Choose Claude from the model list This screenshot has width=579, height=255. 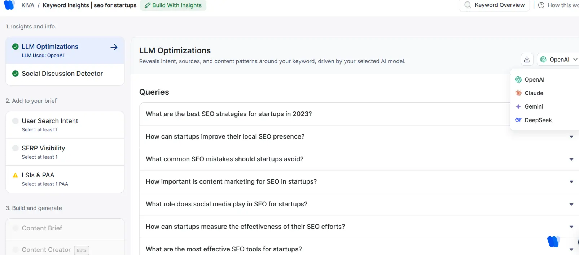click(545, 93)
